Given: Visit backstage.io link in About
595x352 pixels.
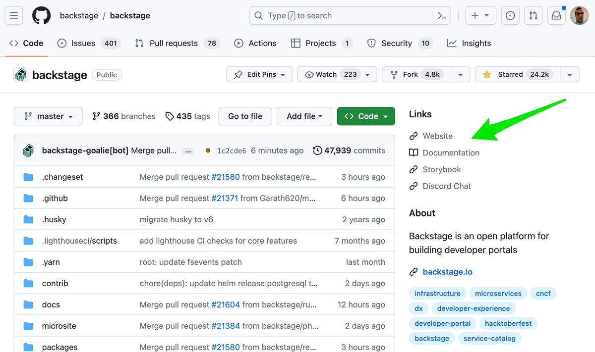Looking at the screenshot, I should (x=448, y=272).
